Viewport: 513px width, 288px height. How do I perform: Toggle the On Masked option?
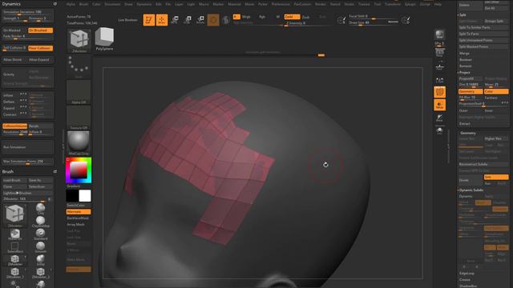pyautogui.click(x=14, y=30)
